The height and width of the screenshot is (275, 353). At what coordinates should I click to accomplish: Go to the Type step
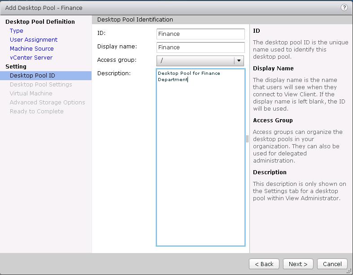[x=17, y=31]
